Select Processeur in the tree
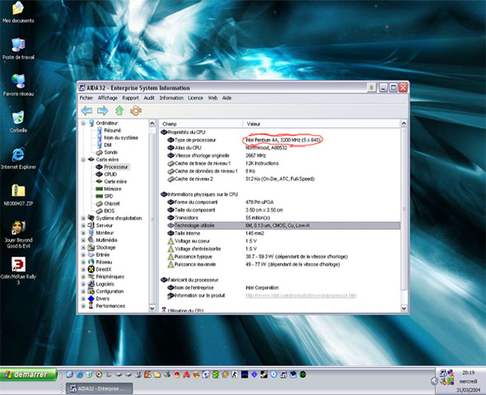 [x=115, y=167]
